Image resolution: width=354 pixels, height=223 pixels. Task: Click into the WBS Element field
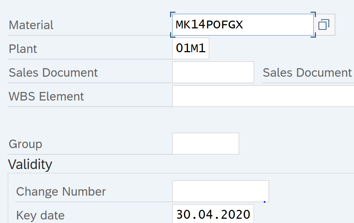[x=263, y=96]
